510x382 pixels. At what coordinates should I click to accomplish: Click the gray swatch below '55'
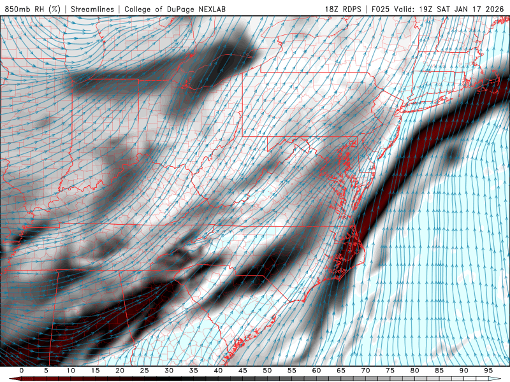[x=295, y=379]
